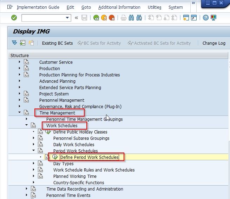Click the Customize Local Layout monitor icon

point(213,18)
